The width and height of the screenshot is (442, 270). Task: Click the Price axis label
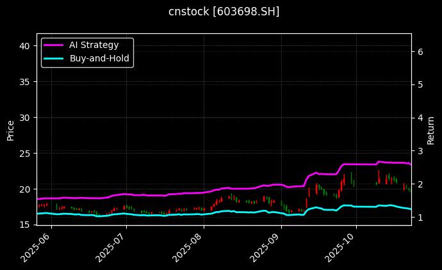(x=10, y=129)
